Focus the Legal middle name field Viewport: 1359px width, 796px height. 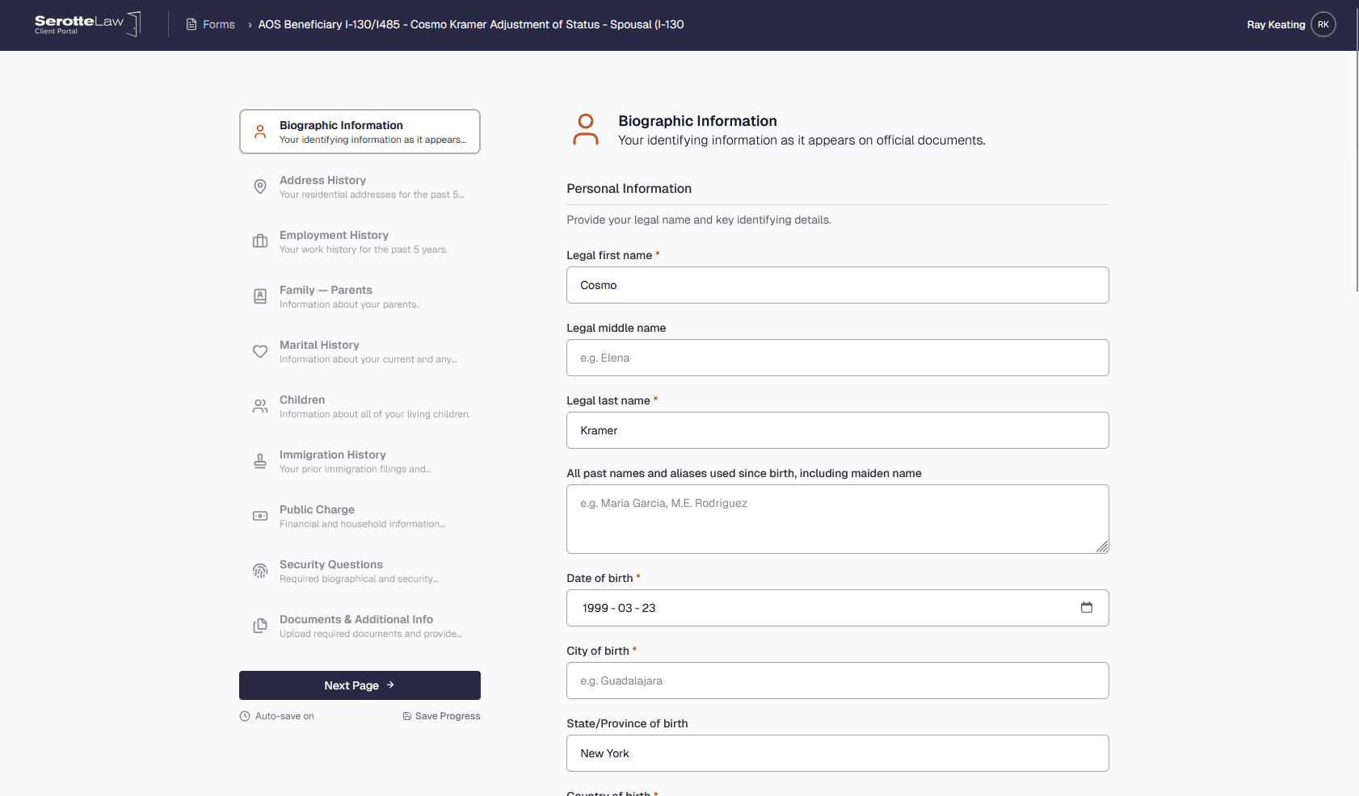click(838, 358)
